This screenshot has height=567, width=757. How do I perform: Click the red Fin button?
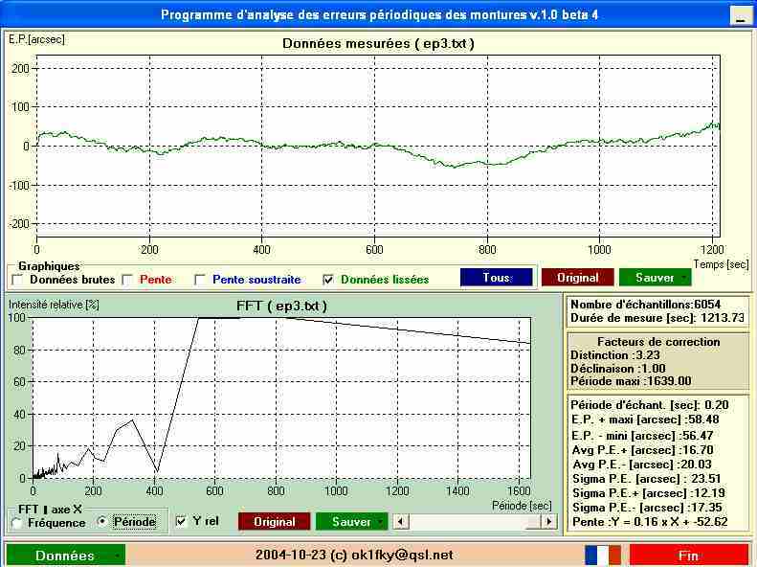coord(689,556)
